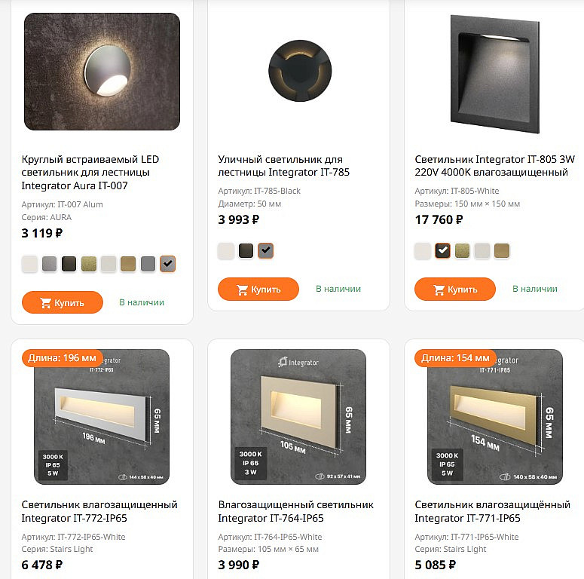Pick the unchecked black swatch for IT-785
This screenshot has width=584, height=579.
click(246, 251)
